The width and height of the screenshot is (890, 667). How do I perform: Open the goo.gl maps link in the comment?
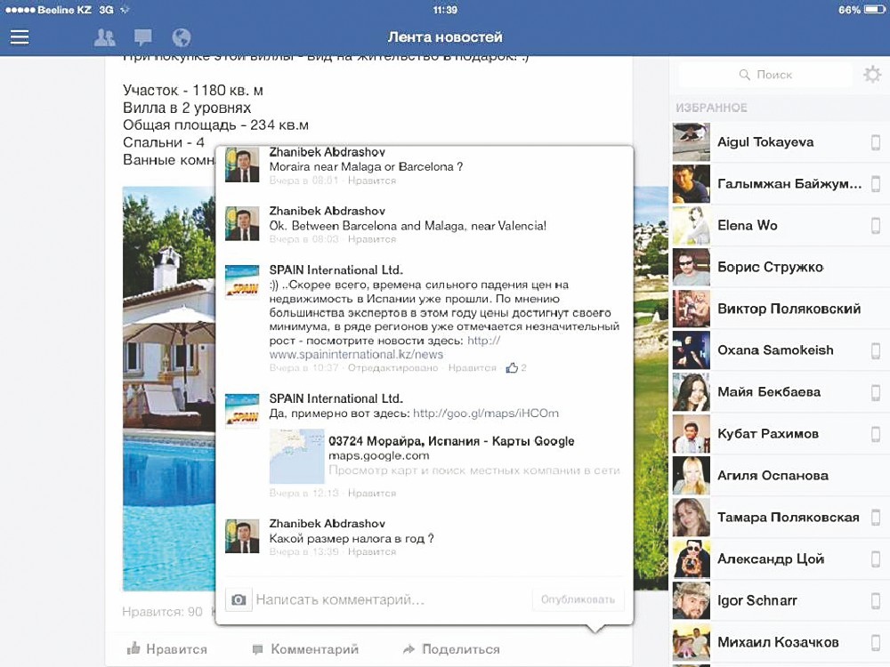[486, 414]
